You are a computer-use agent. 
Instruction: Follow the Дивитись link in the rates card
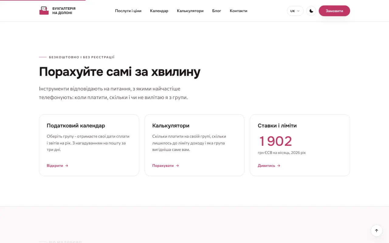pos(269,166)
